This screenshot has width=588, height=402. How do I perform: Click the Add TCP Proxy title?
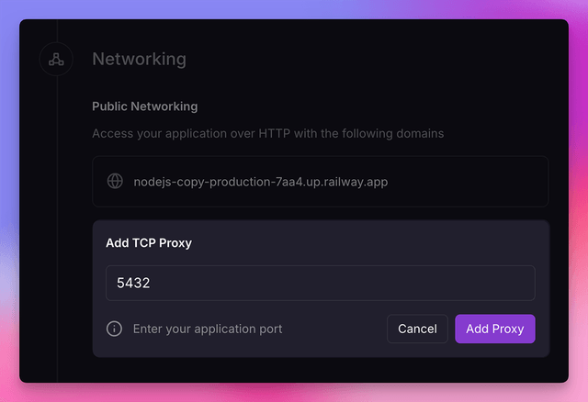[x=148, y=243]
